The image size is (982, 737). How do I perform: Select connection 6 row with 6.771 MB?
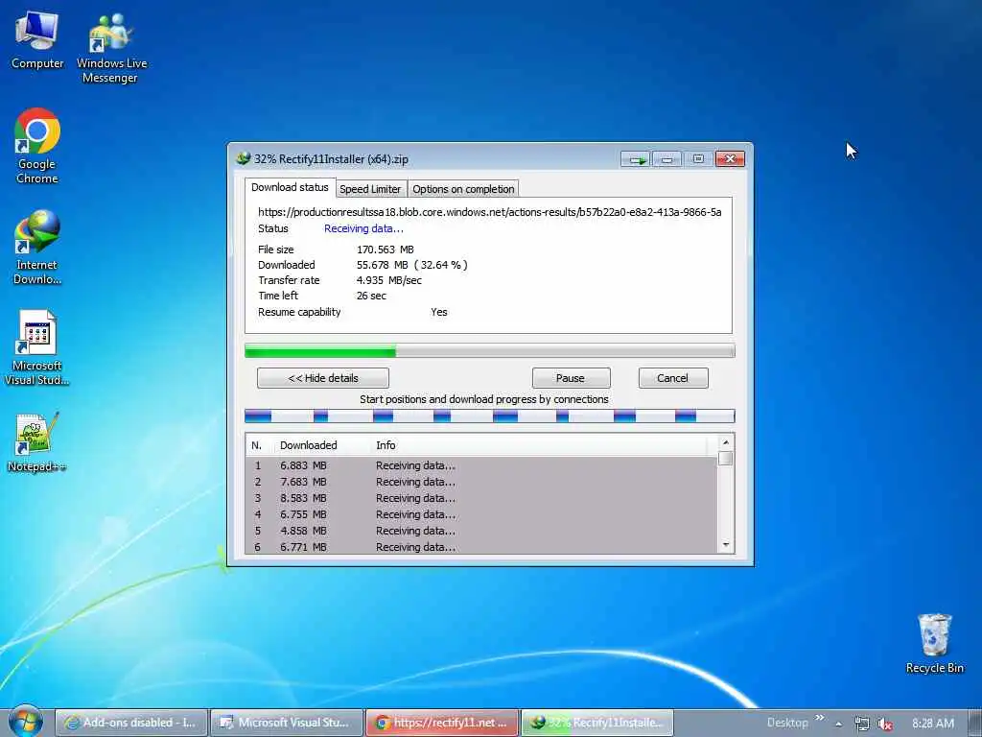pos(482,546)
